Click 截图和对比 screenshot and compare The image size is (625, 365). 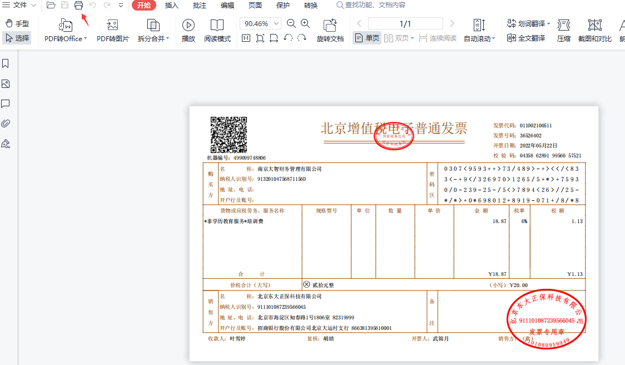595,30
